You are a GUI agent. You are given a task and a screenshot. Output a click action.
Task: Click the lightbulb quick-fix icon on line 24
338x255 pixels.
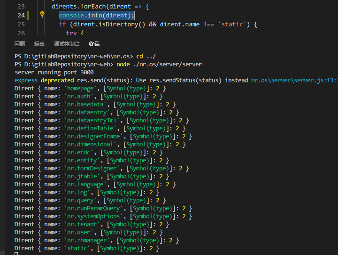click(x=42, y=15)
